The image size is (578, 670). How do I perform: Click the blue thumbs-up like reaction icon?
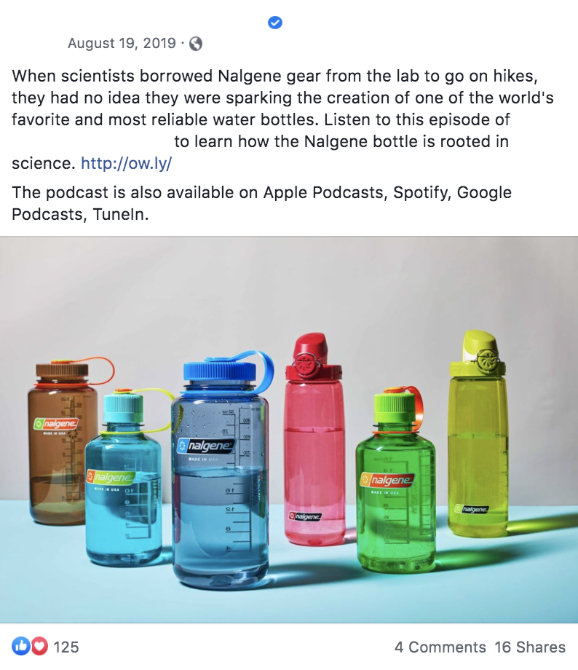20,646
